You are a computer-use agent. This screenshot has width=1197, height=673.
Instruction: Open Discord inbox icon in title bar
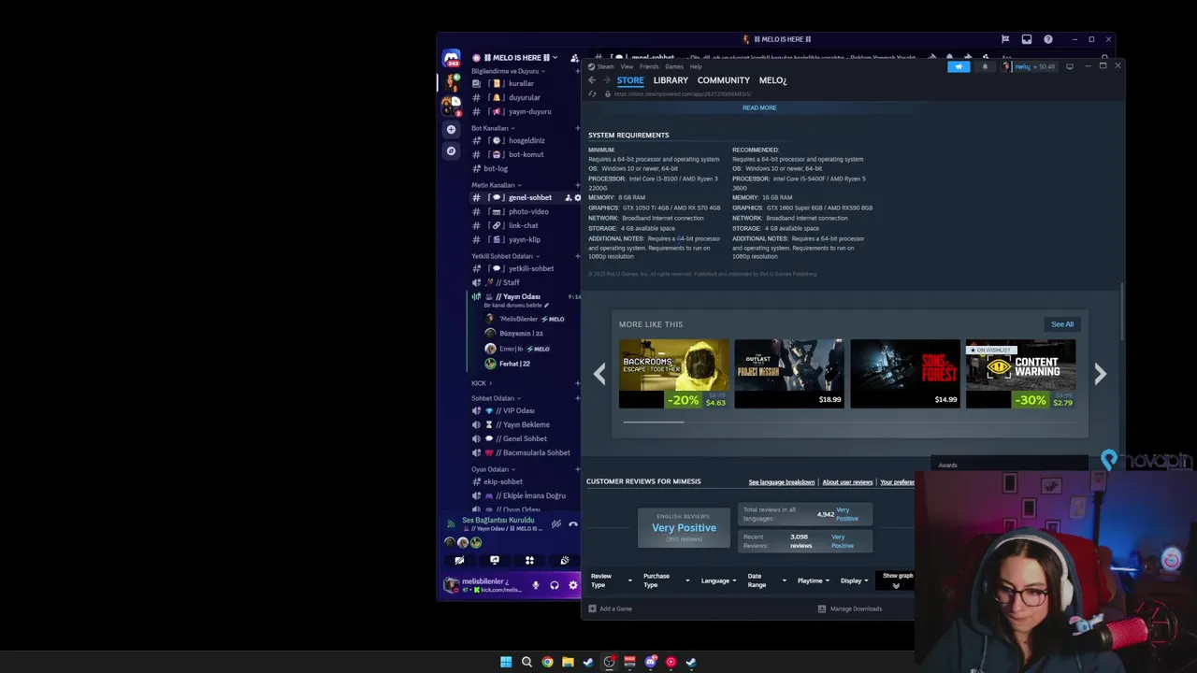point(1026,39)
